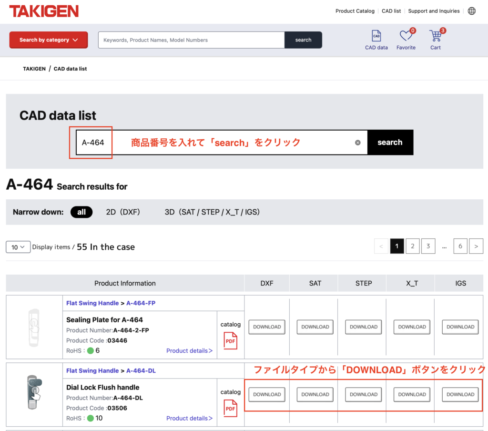Filter by 3D (SAT / STEP / X_T / IGS)
The height and width of the screenshot is (431, 488).
pos(212,212)
